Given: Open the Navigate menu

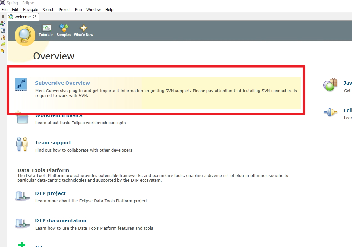Looking at the screenshot, I should coord(31,9).
